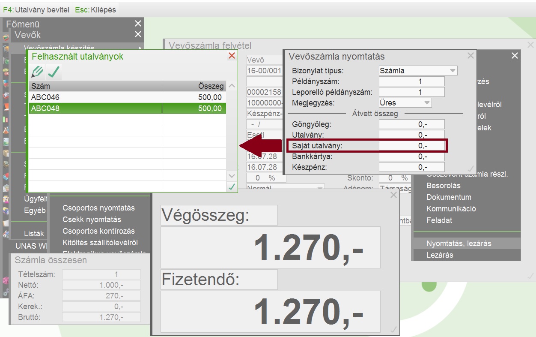This screenshot has width=536, height=337.
Task: Click the 00002158 field in Vevőszámla felvétel
Action: click(x=264, y=92)
